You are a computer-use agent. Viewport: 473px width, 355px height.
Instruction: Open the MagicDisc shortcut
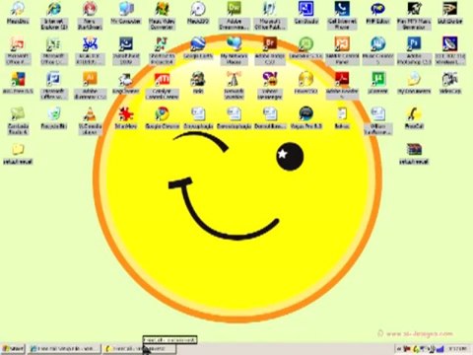tap(18, 13)
